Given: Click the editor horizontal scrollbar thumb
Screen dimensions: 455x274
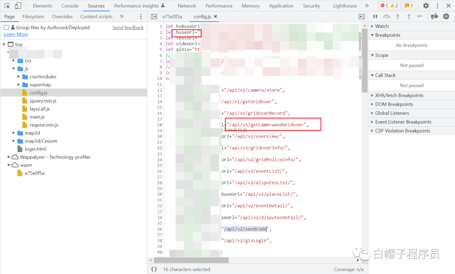Looking at the screenshot, I should pos(191,260).
